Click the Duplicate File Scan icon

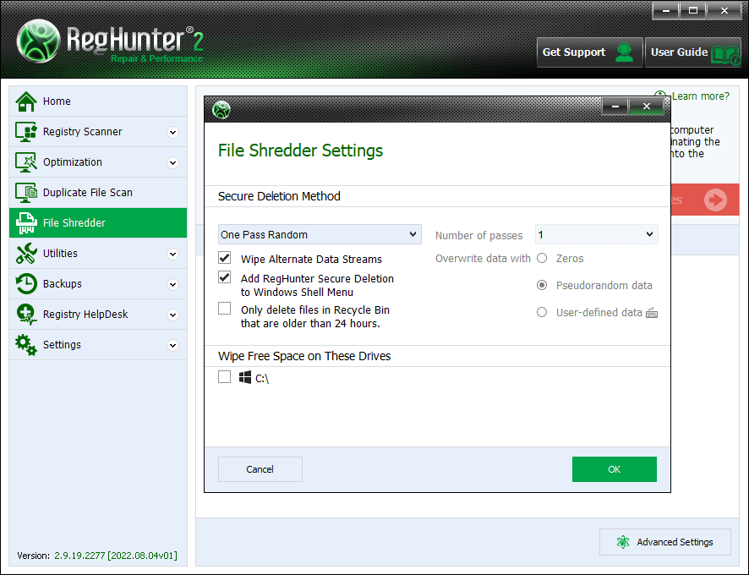click(27, 193)
